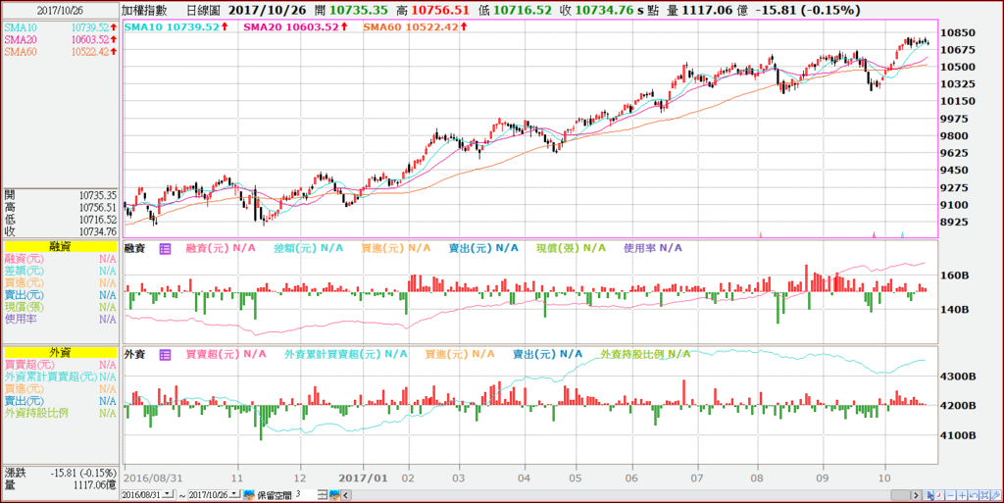Open the end date 2017/10/26 dropdown
The height and width of the screenshot is (503, 1004).
point(233,495)
